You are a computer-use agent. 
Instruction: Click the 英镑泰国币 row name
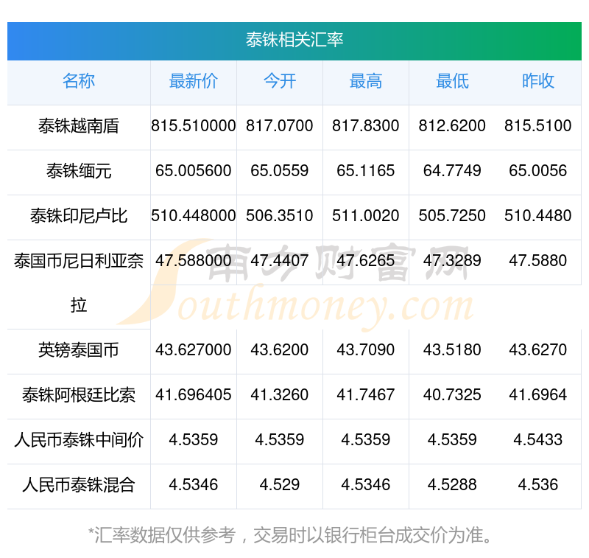[x=79, y=350]
